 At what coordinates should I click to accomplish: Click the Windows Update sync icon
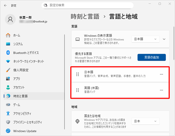point(8,131)
